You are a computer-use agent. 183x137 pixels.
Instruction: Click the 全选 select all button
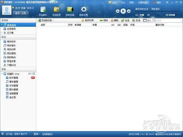tap(125, 20)
